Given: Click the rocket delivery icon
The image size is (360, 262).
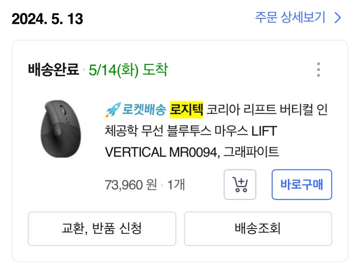Looking at the screenshot, I should pyautogui.click(x=112, y=110).
